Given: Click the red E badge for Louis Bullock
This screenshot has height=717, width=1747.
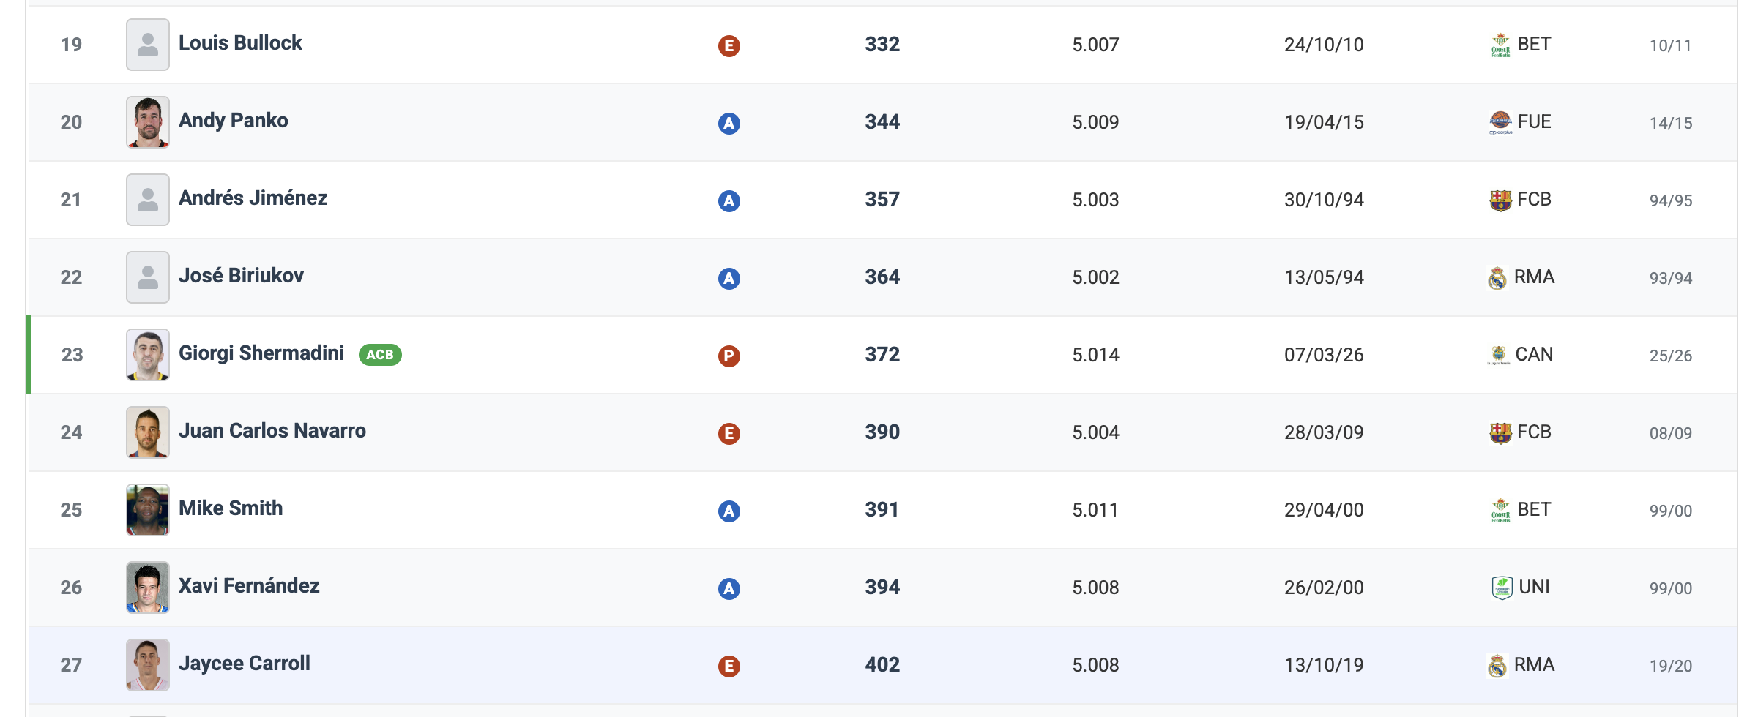Looking at the screenshot, I should coord(729,46).
